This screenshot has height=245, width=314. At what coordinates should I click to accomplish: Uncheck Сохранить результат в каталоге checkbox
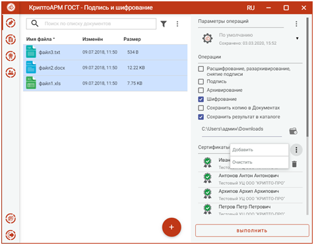(x=201, y=117)
